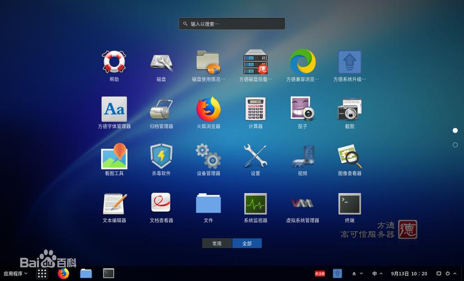Open the 截图 screenshot tool

(349, 109)
